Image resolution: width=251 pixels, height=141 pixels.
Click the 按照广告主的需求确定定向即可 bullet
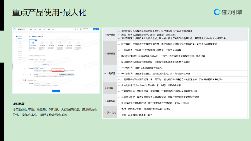click(x=137, y=115)
